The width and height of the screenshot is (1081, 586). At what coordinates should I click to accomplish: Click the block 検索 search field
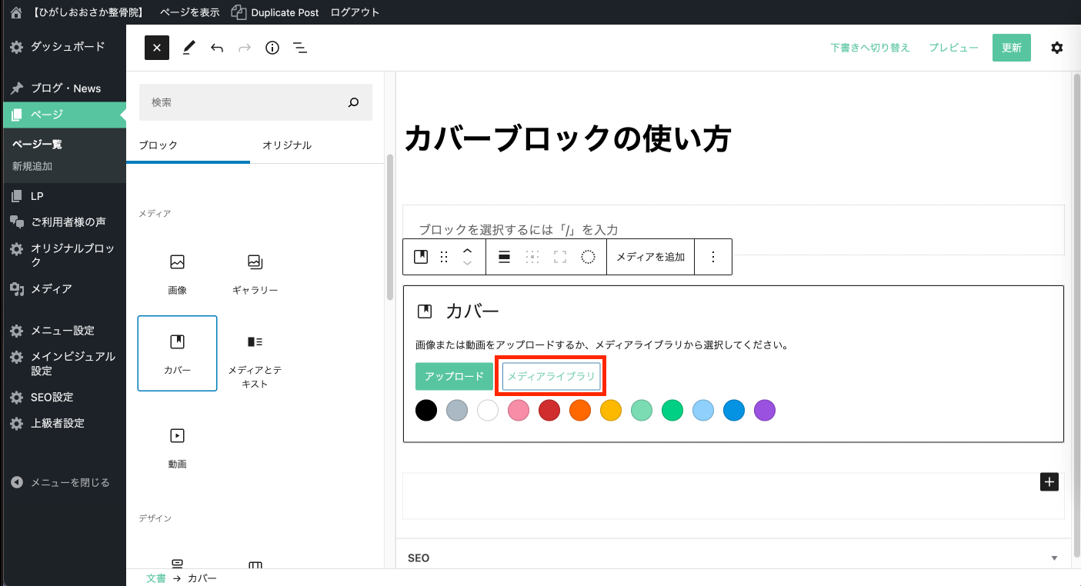(x=242, y=102)
